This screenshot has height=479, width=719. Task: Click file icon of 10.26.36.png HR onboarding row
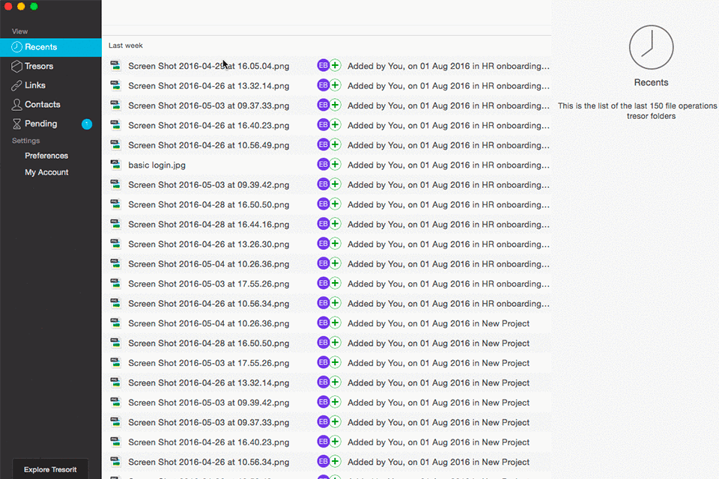point(115,263)
